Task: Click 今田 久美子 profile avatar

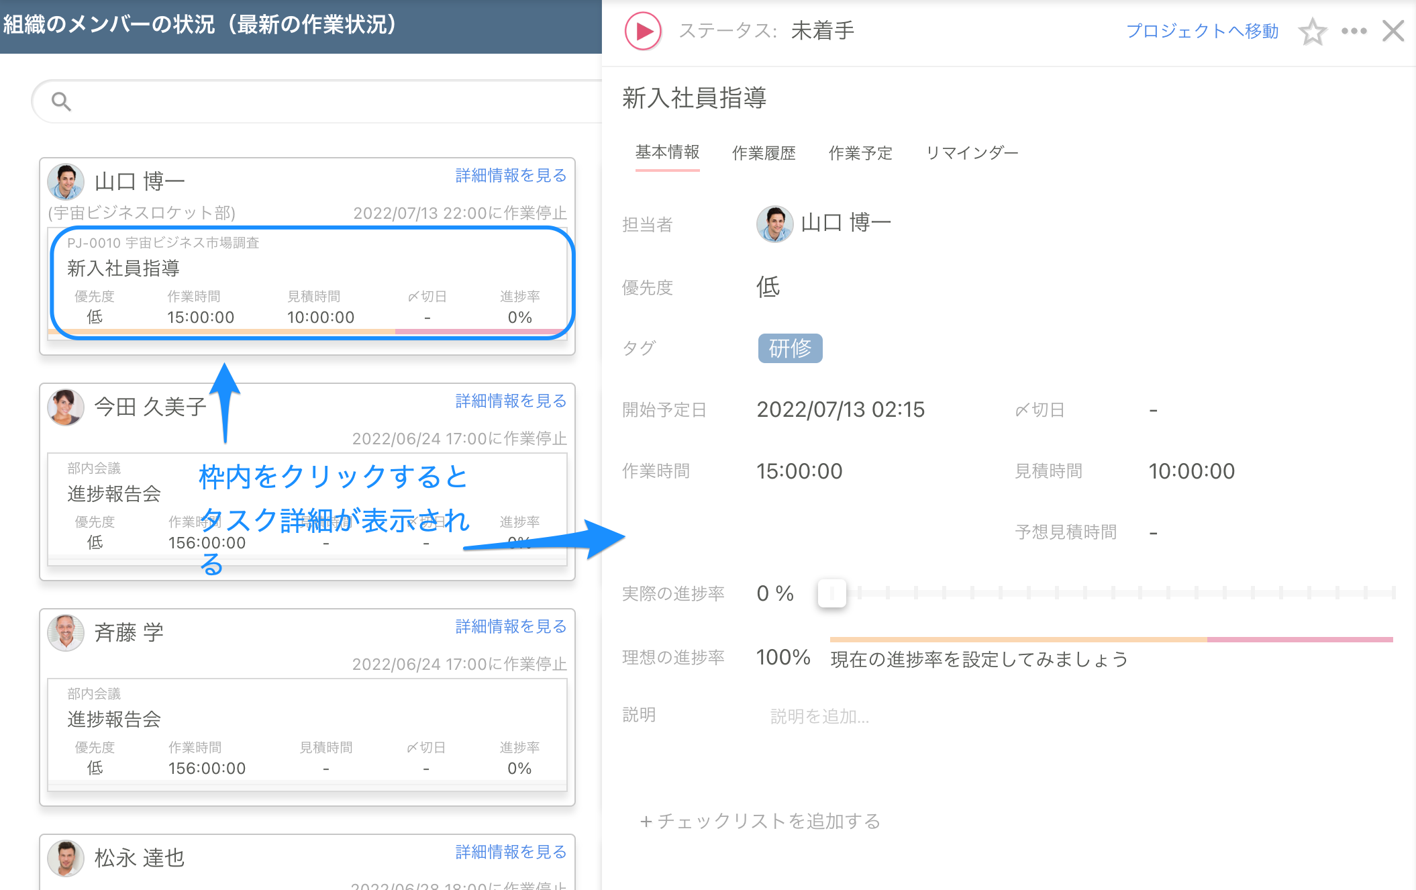Action: pyautogui.click(x=66, y=407)
